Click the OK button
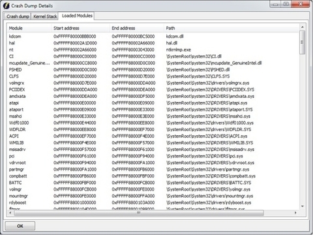Screen dimensions: 313x235 pos(20,226)
